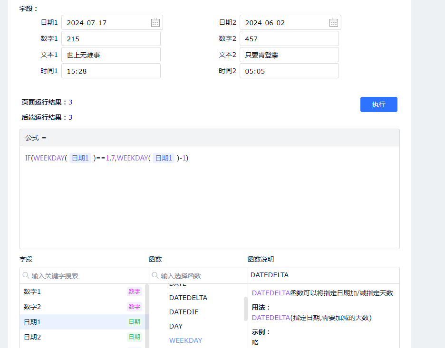Edit the 数字2 input field
This screenshot has width=445, height=348.
coord(289,39)
